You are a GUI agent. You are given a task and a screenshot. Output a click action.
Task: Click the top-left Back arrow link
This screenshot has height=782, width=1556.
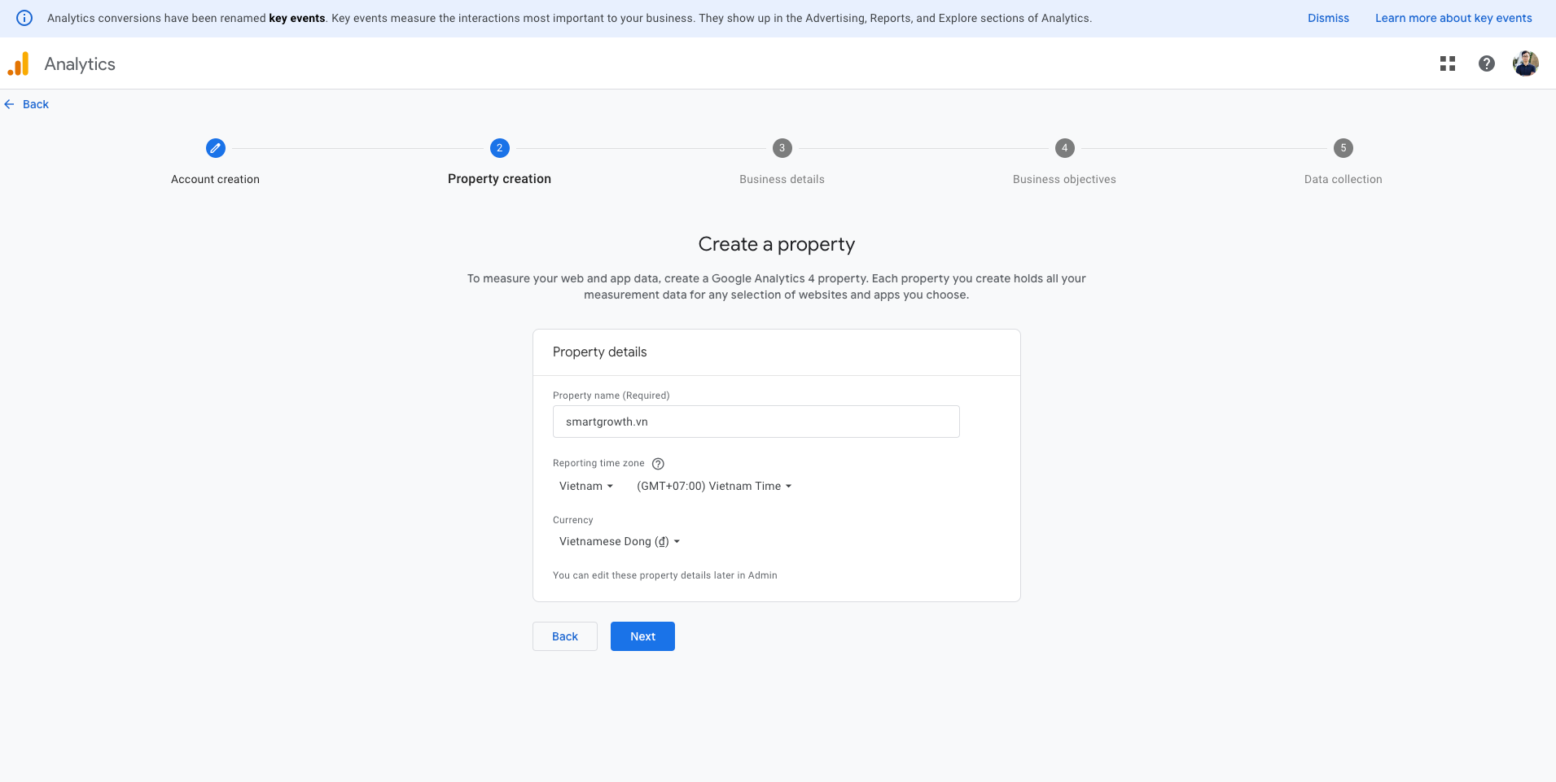(27, 104)
